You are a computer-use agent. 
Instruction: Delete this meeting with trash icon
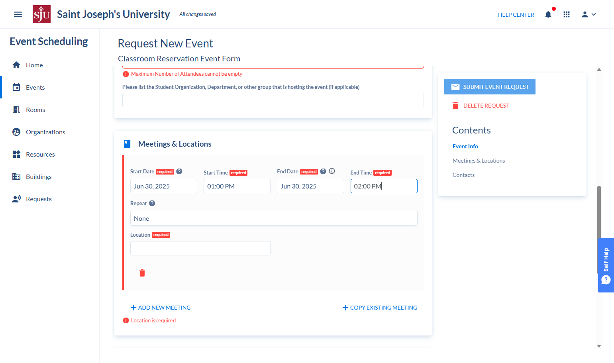(142, 273)
